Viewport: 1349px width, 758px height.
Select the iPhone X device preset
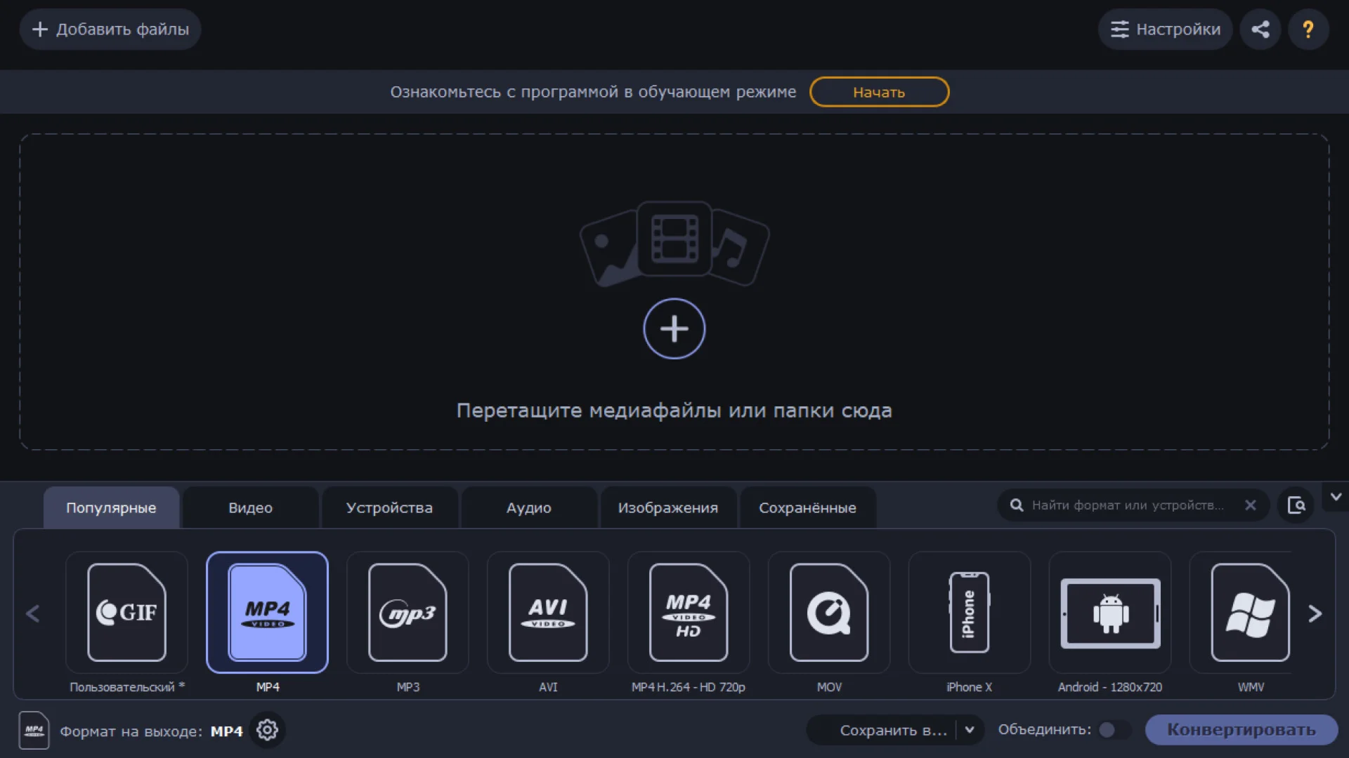point(969,612)
